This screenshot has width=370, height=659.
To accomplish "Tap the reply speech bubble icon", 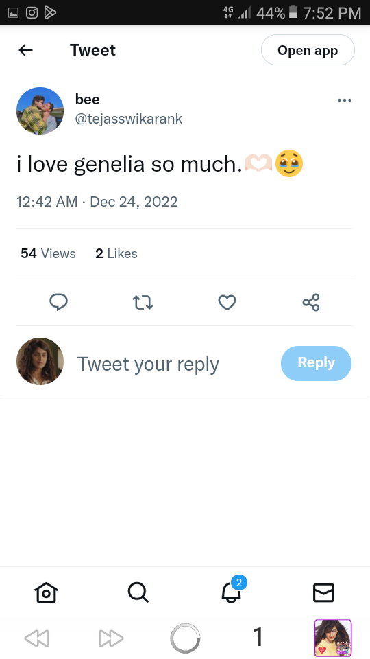I will click(59, 302).
